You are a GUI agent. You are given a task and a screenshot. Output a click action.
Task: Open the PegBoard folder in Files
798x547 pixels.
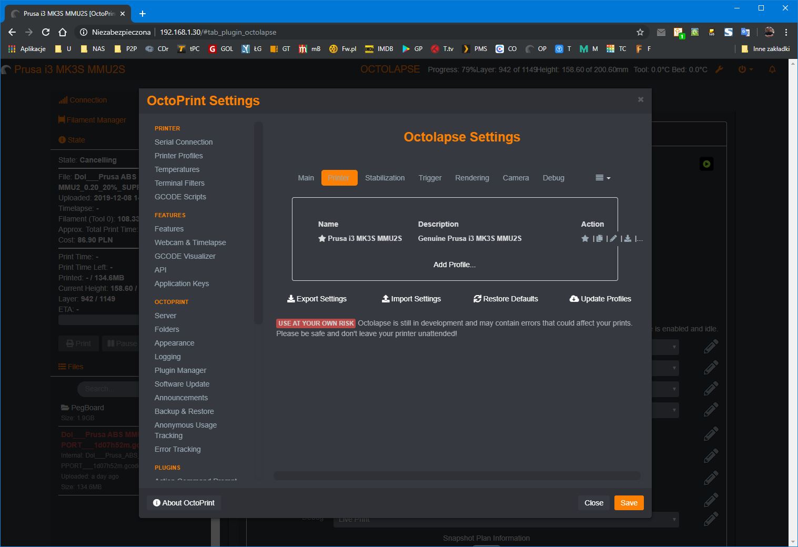[x=83, y=408]
